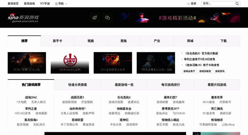Open the 孤岛惊魂6 game link
Image resolution: width=248 pixels, height=135 pixels.
pos(31,120)
